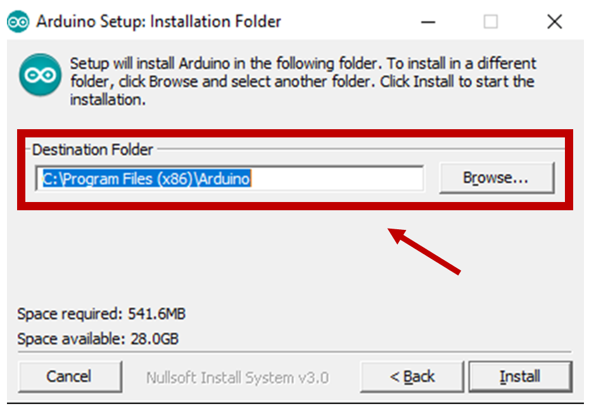The height and width of the screenshot is (411, 589).
Task: Click the Arduino icon in the title bar
Action: (x=18, y=22)
